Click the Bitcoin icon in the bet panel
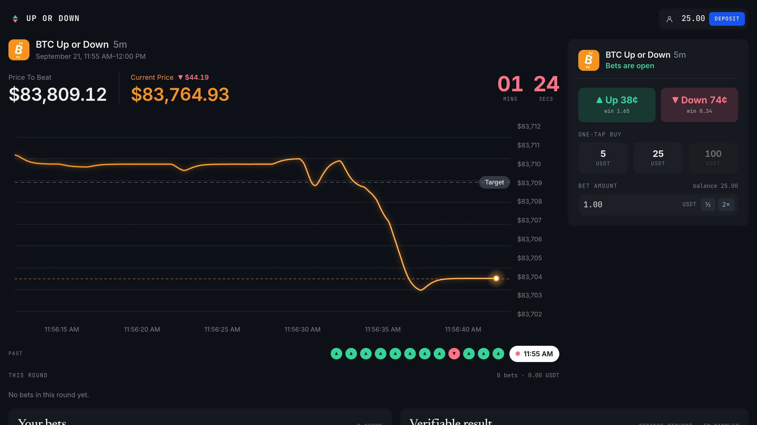 tap(589, 60)
